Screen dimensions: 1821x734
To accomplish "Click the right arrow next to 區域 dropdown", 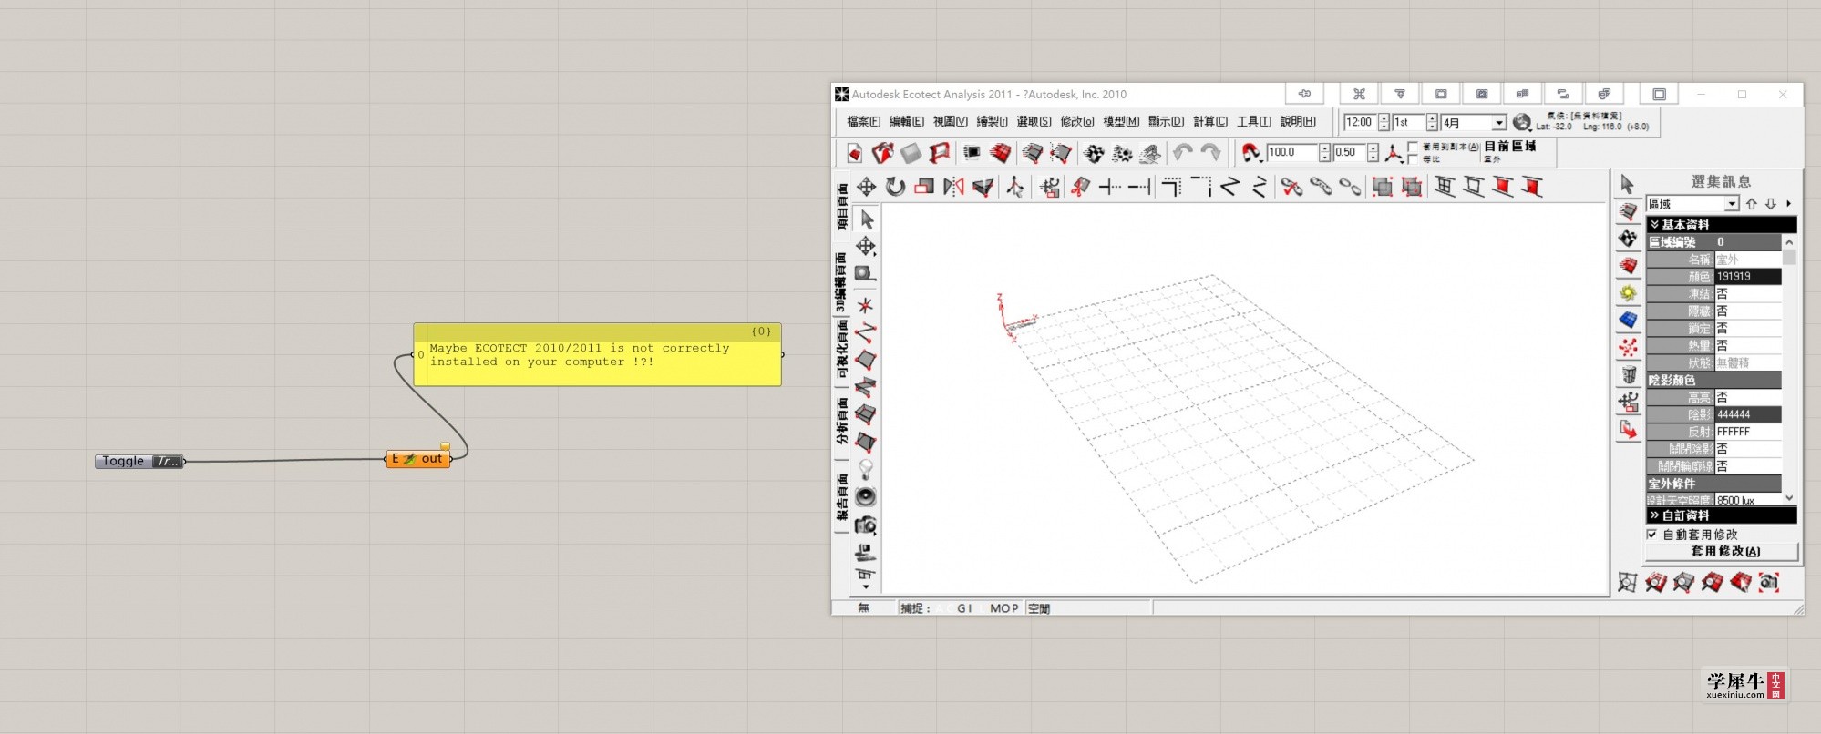I will 1788,204.
